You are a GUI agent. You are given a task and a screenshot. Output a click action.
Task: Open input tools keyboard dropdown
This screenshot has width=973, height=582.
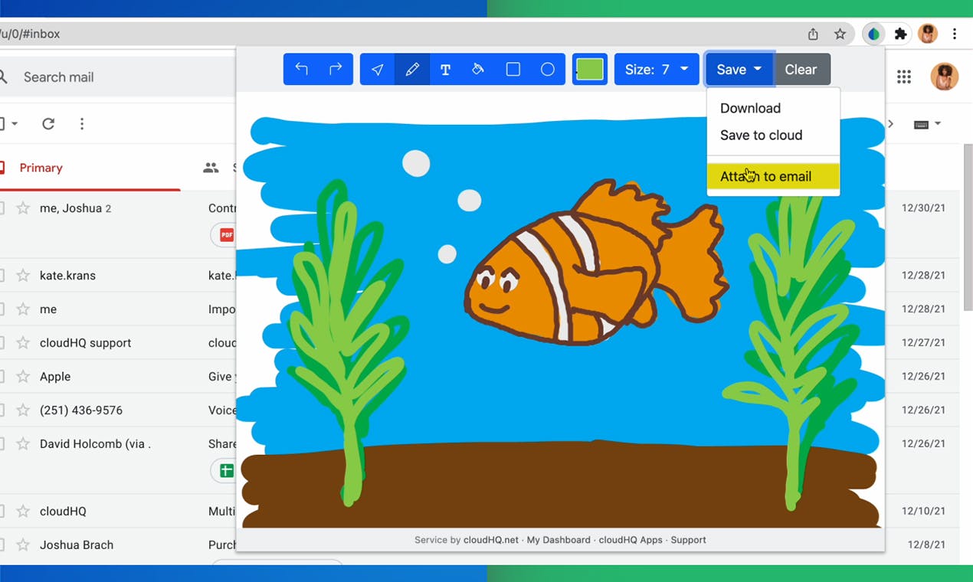tap(927, 124)
